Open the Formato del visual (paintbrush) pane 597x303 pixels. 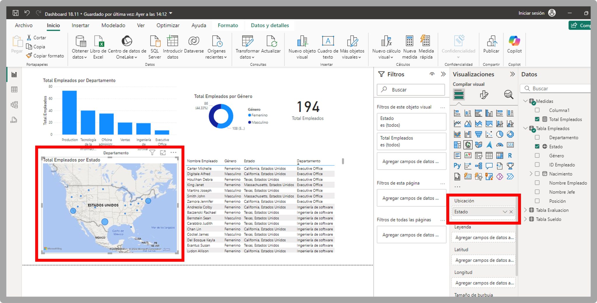(x=483, y=94)
